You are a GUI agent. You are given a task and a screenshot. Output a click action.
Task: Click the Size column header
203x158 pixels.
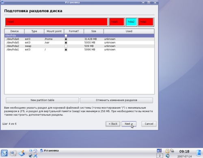pos(94,31)
